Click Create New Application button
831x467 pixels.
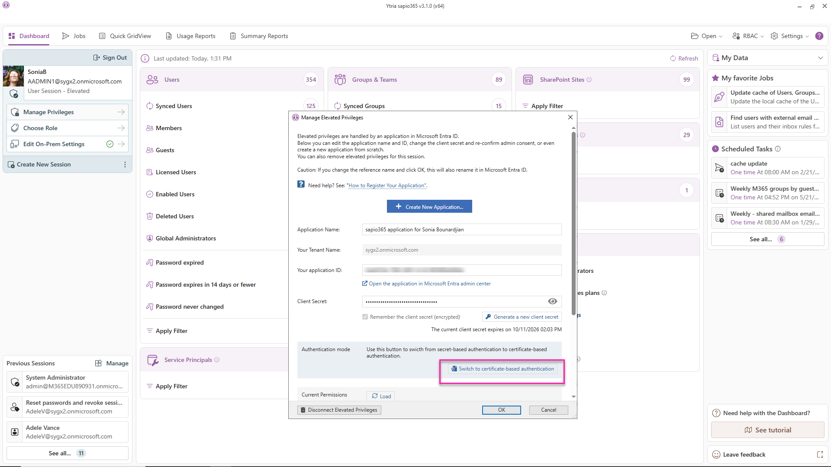(429, 207)
